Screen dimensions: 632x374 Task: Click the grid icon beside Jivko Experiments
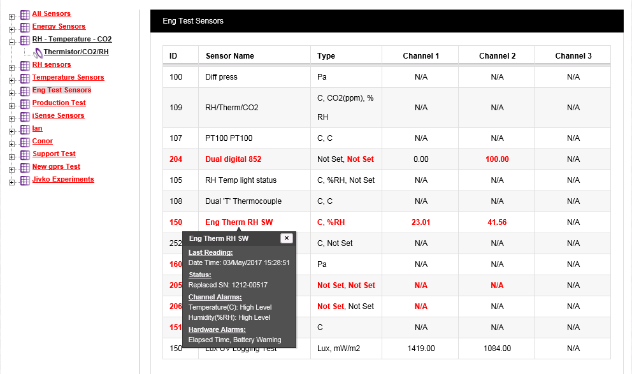tap(25, 180)
